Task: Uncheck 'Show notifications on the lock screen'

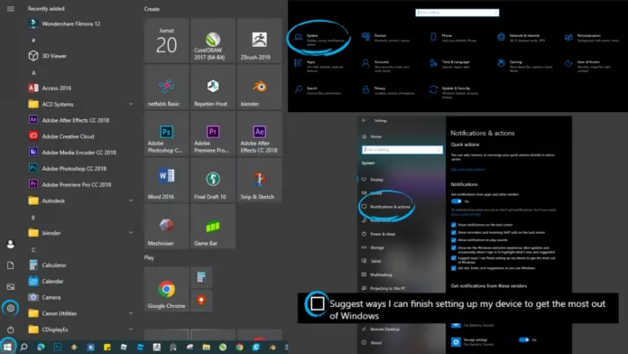Action: 453,225
